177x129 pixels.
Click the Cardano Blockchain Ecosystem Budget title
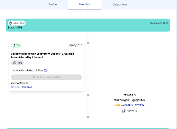click(x=42, y=55)
